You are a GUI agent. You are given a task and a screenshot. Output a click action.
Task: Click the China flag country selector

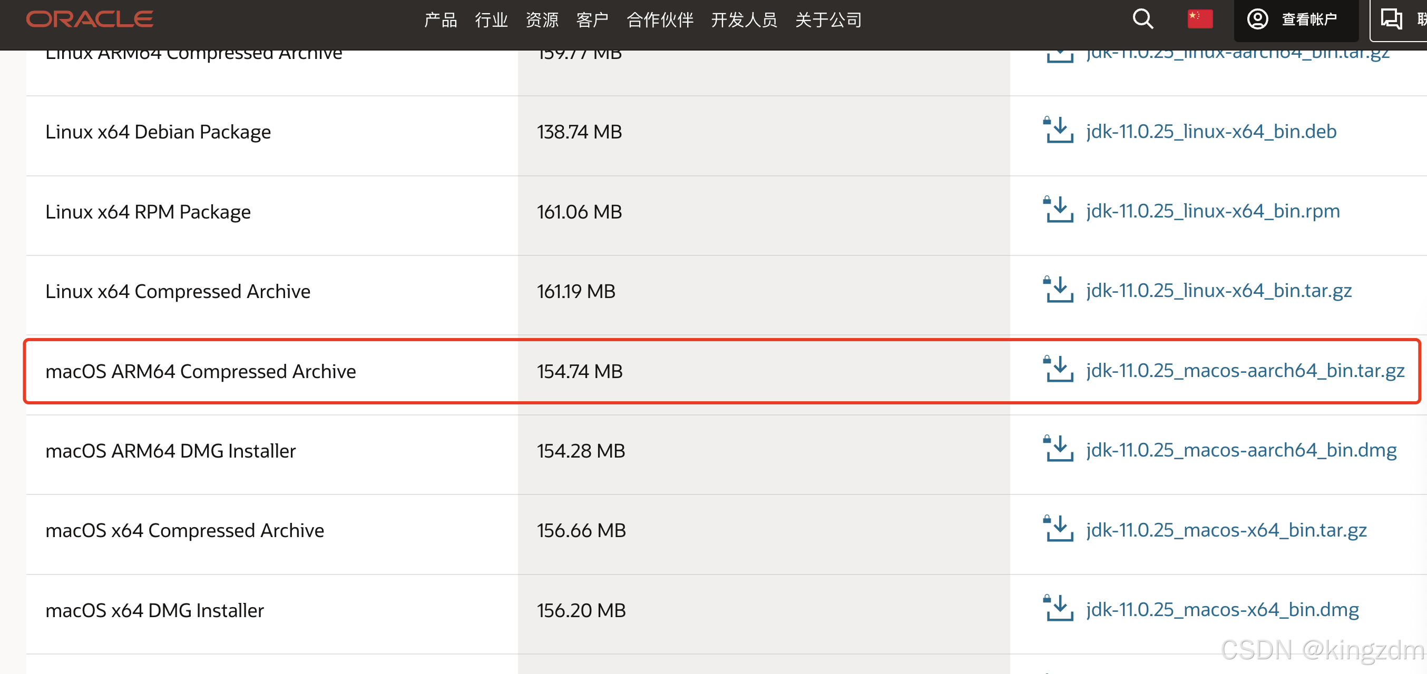1199,19
